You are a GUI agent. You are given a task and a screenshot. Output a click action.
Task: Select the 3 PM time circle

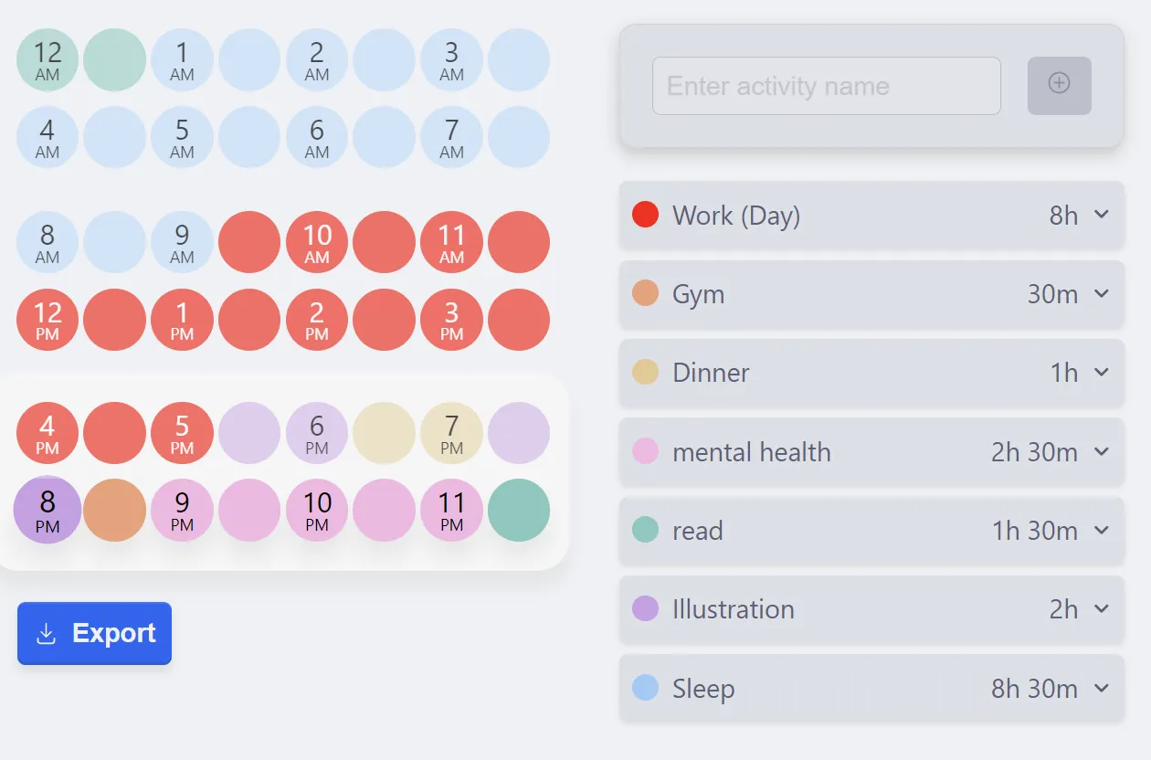coord(451,321)
